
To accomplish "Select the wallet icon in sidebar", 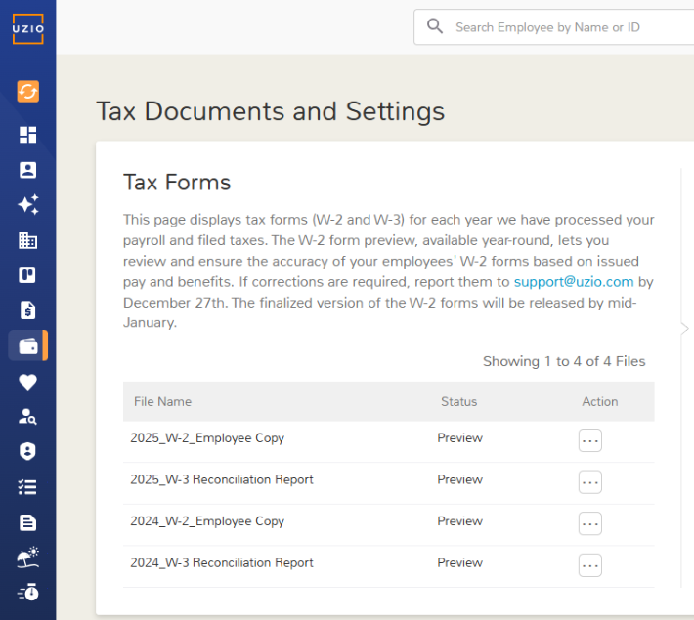I will (28, 346).
